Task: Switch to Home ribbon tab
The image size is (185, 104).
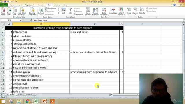Action: point(12,5)
